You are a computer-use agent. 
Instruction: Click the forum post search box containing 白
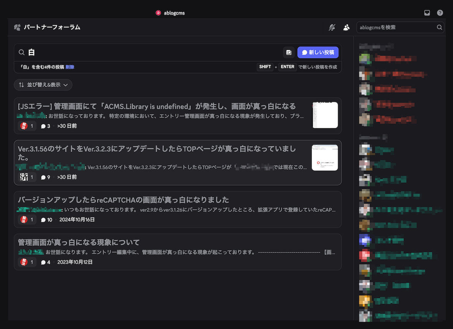[x=154, y=52]
